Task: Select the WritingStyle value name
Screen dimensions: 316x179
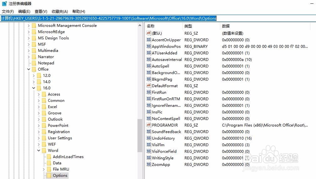Action: pyautogui.click(x=163, y=158)
